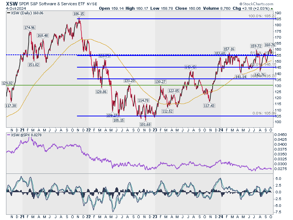Select the Open 159.14 value
The width and height of the screenshot is (293, 220).
[x=111, y=8]
